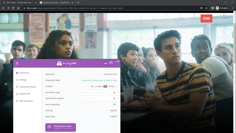Screen dimensions: 236x133
Task: Click the third-party cookies blocked eye icon
Action: coord(201,8)
